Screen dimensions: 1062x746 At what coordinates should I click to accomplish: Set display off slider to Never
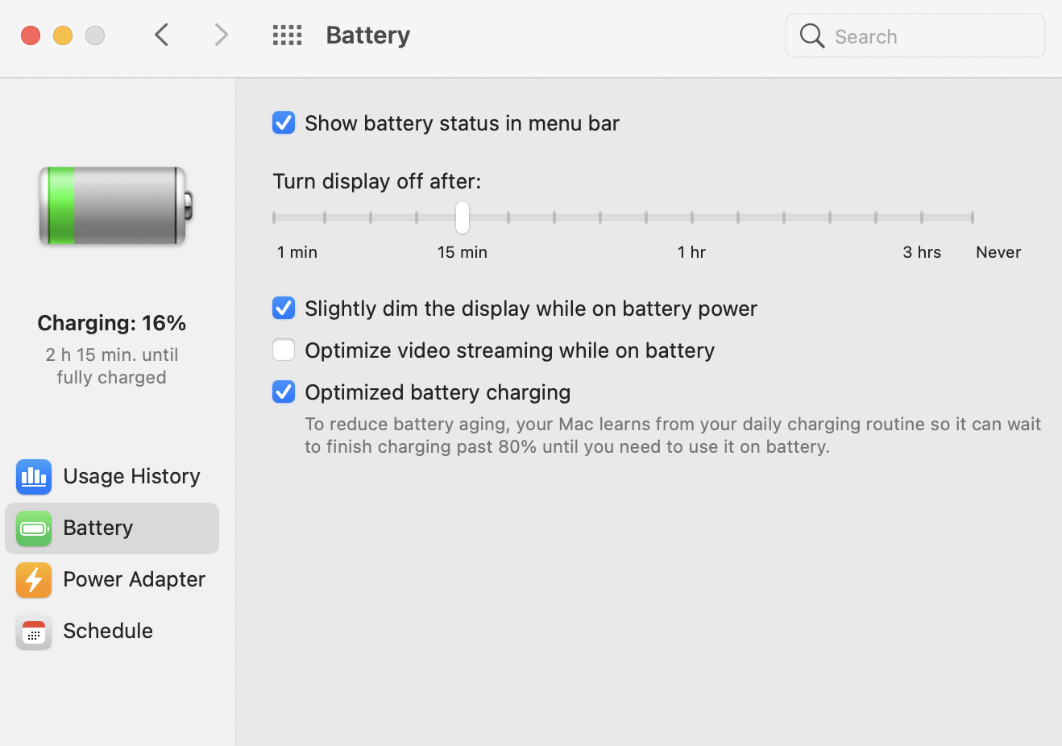[x=973, y=218]
